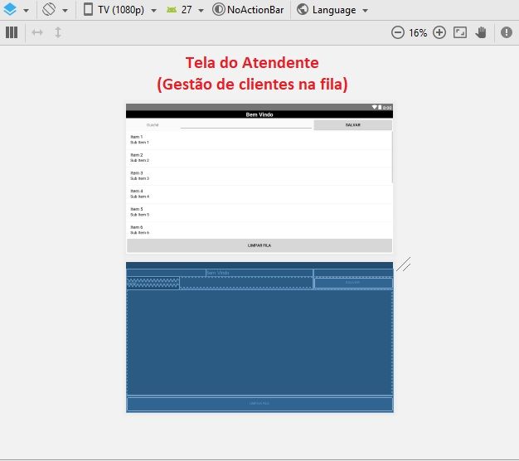Toggle view options columns icon
Image resolution: width=519 pixels, height=461 pixels.
(x=12, y=32)
